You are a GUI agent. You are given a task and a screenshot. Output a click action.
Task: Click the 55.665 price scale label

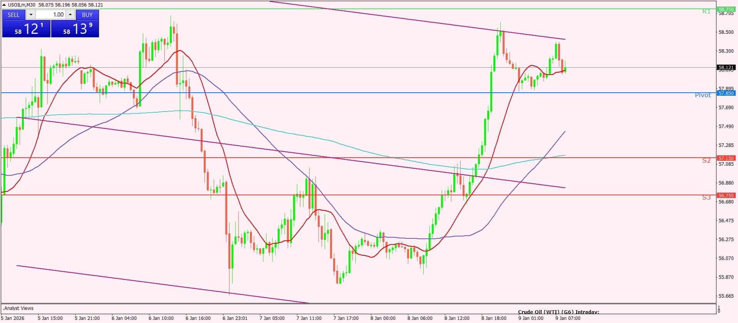(726, 296)
